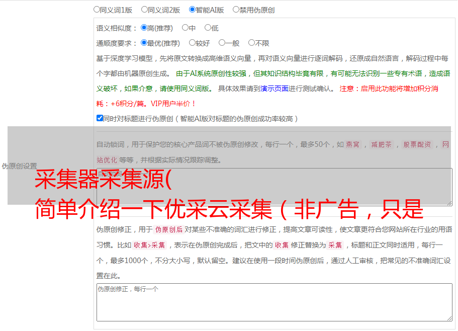The width and height of the screenshot is (458, 331).
Task: Set 语义相似度 to 高(推荐)
Action: pos(144,28)
